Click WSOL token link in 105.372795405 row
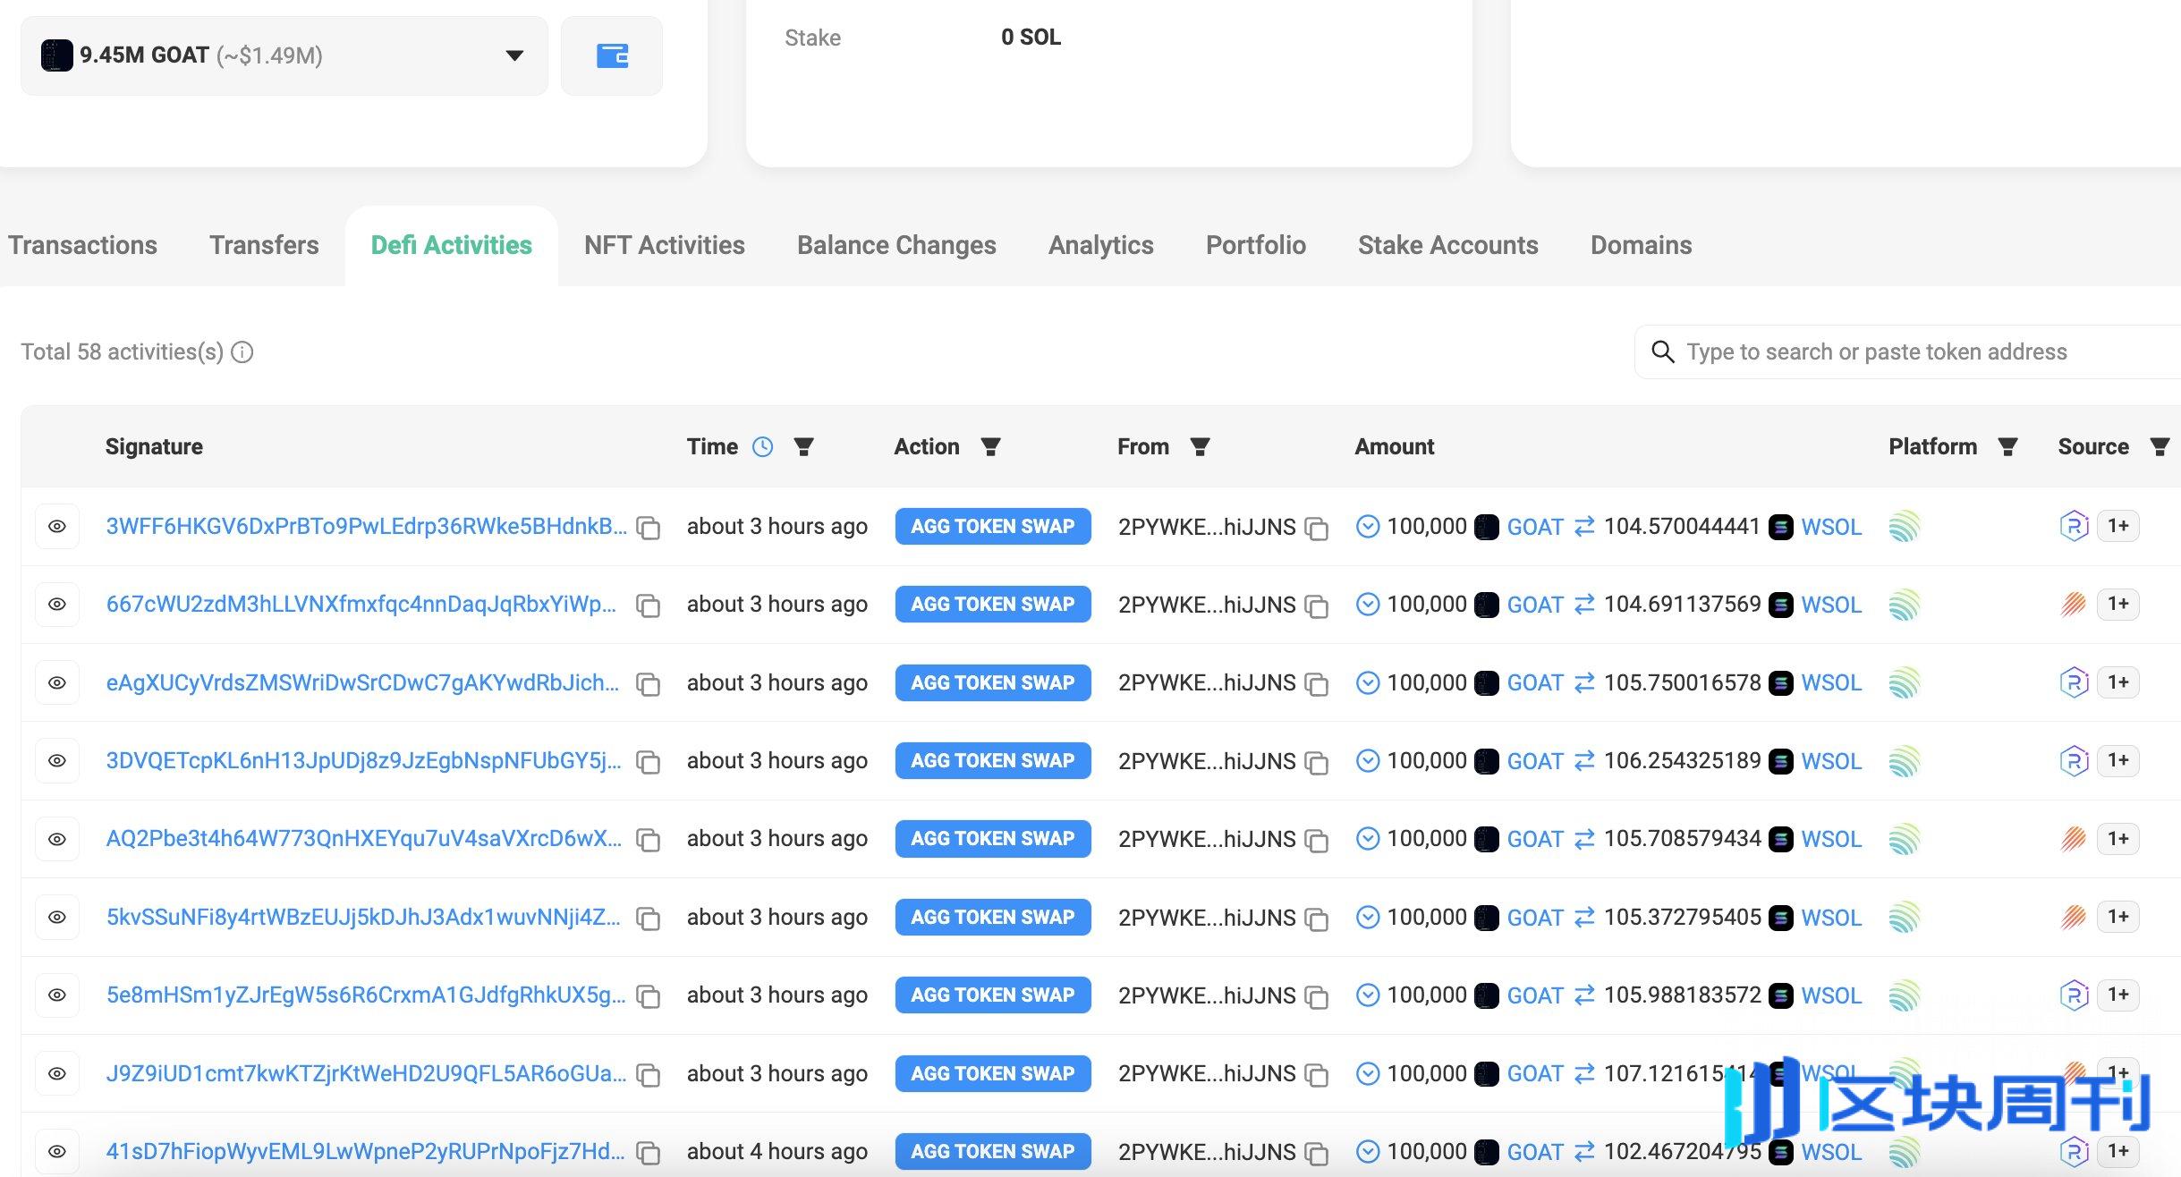2181x1177 pixels. pos(1831,917)
